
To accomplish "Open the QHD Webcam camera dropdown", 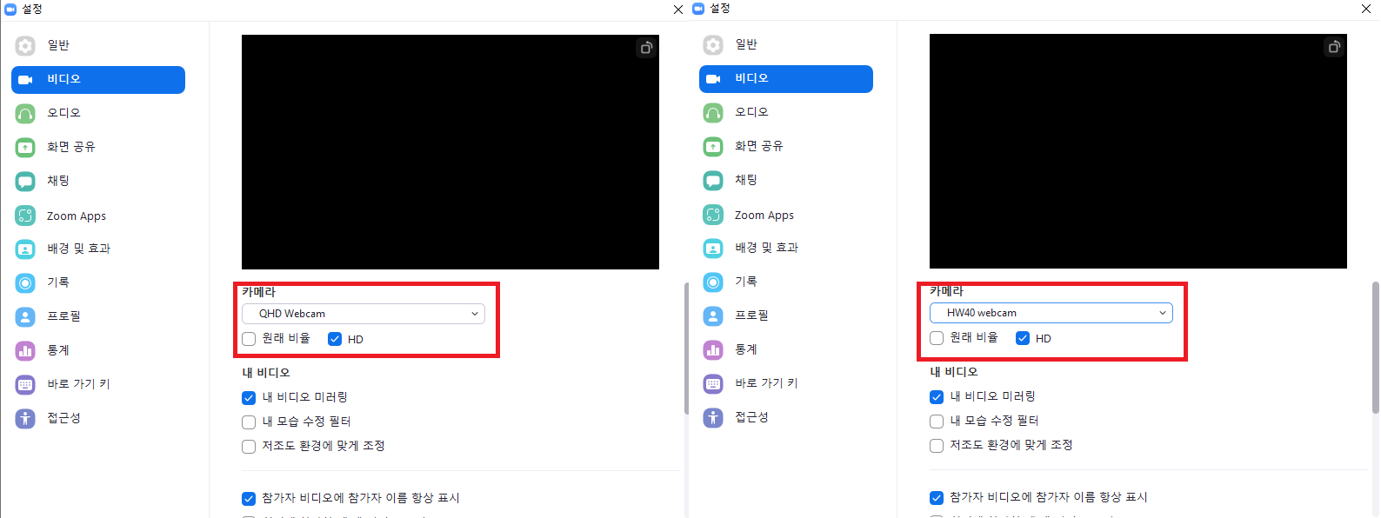I will (364, 314).
